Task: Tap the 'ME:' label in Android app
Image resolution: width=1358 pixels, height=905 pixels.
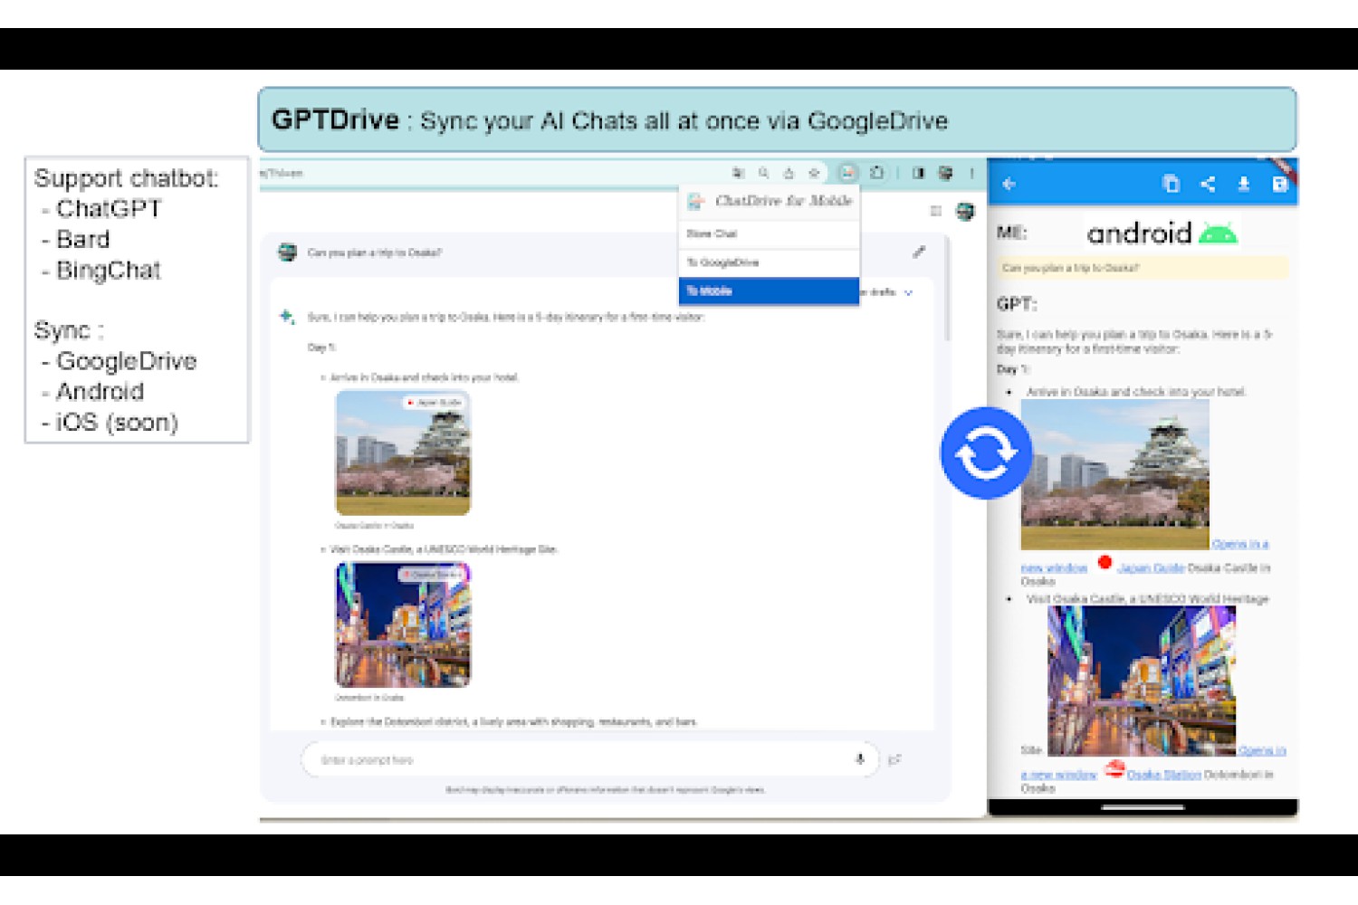Action: click(x=1011, y=233)
